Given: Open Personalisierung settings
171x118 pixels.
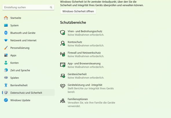Looking at the screenshot, I should (x=28, y=48).
